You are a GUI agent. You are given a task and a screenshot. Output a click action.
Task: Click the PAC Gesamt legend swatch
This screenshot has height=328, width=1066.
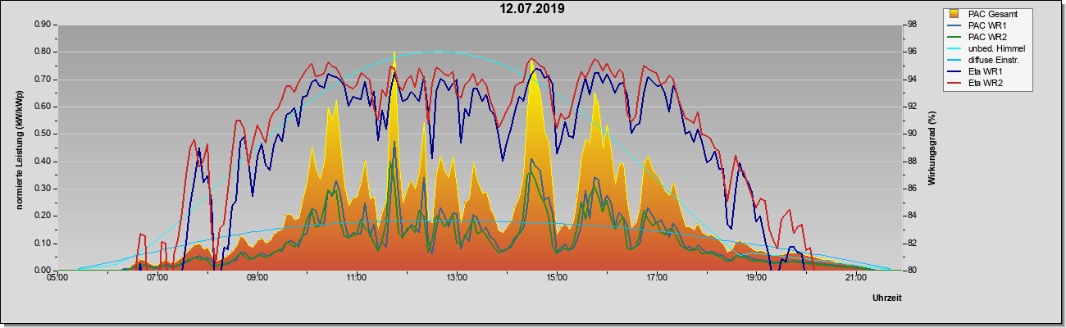point(955,14)
